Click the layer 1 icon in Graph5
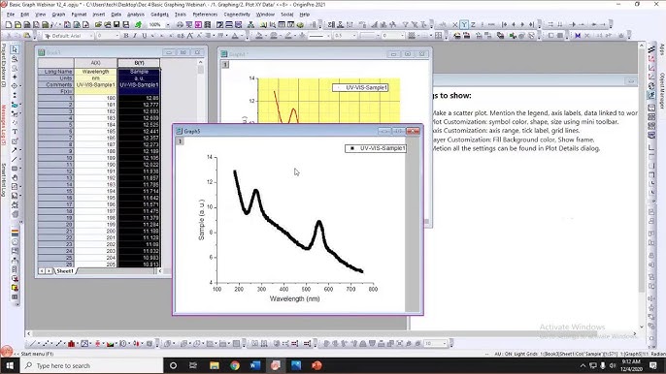666x374 pixels. pos(181,141)
